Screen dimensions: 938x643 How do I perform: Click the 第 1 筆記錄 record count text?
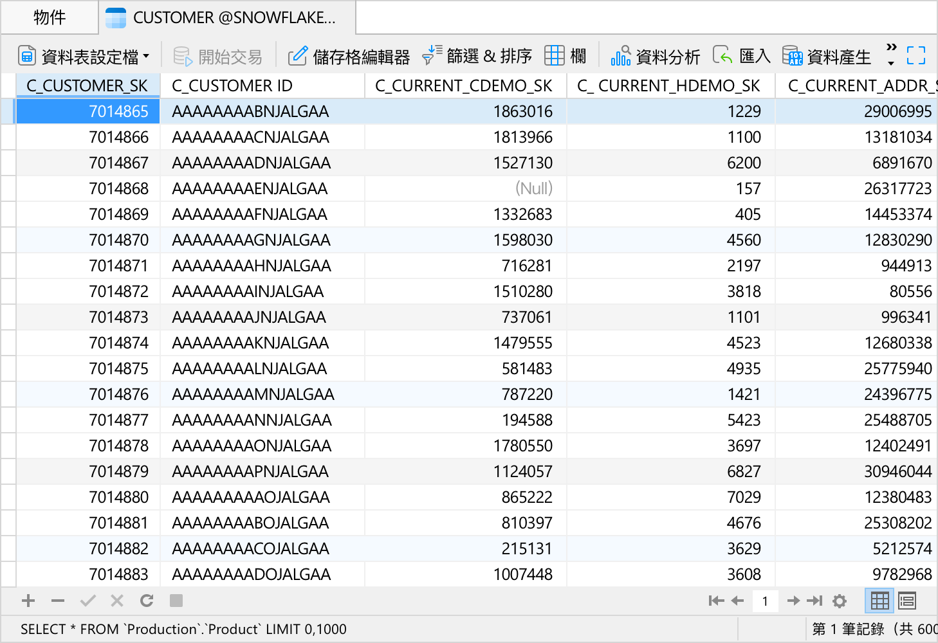click(874, 629)
